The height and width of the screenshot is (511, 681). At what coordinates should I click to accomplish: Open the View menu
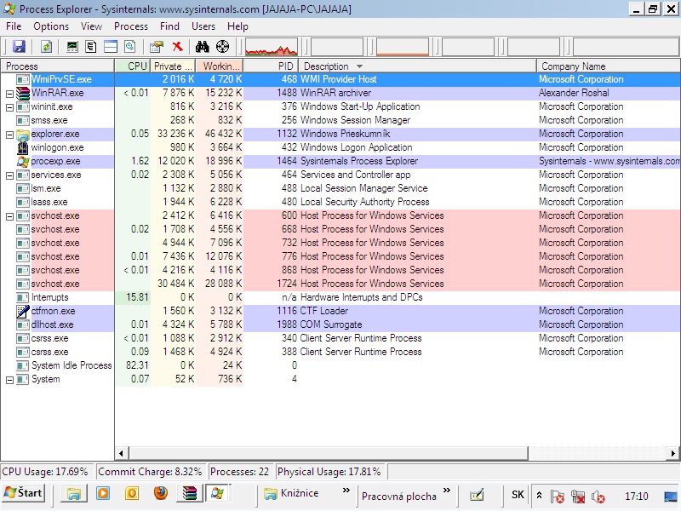pyautogui.click(x=91, y=26)
